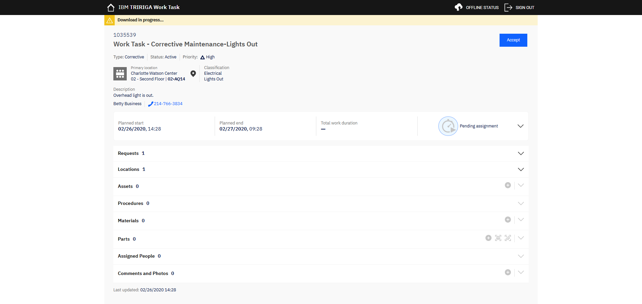Click the building primary location icon
642x304 pixels.
(x=120, y=74)
